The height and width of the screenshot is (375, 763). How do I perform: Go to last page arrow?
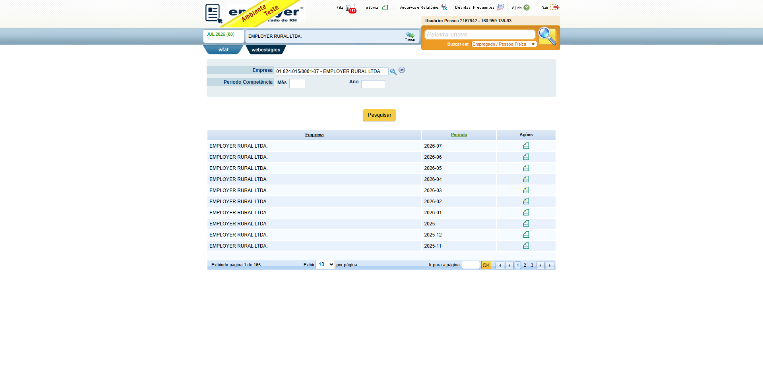pos(550,265)
